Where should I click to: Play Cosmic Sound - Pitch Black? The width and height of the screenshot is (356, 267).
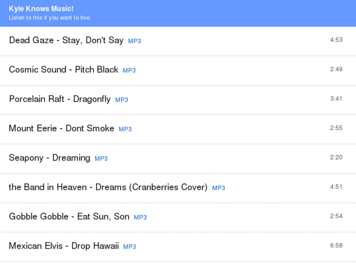64,70
